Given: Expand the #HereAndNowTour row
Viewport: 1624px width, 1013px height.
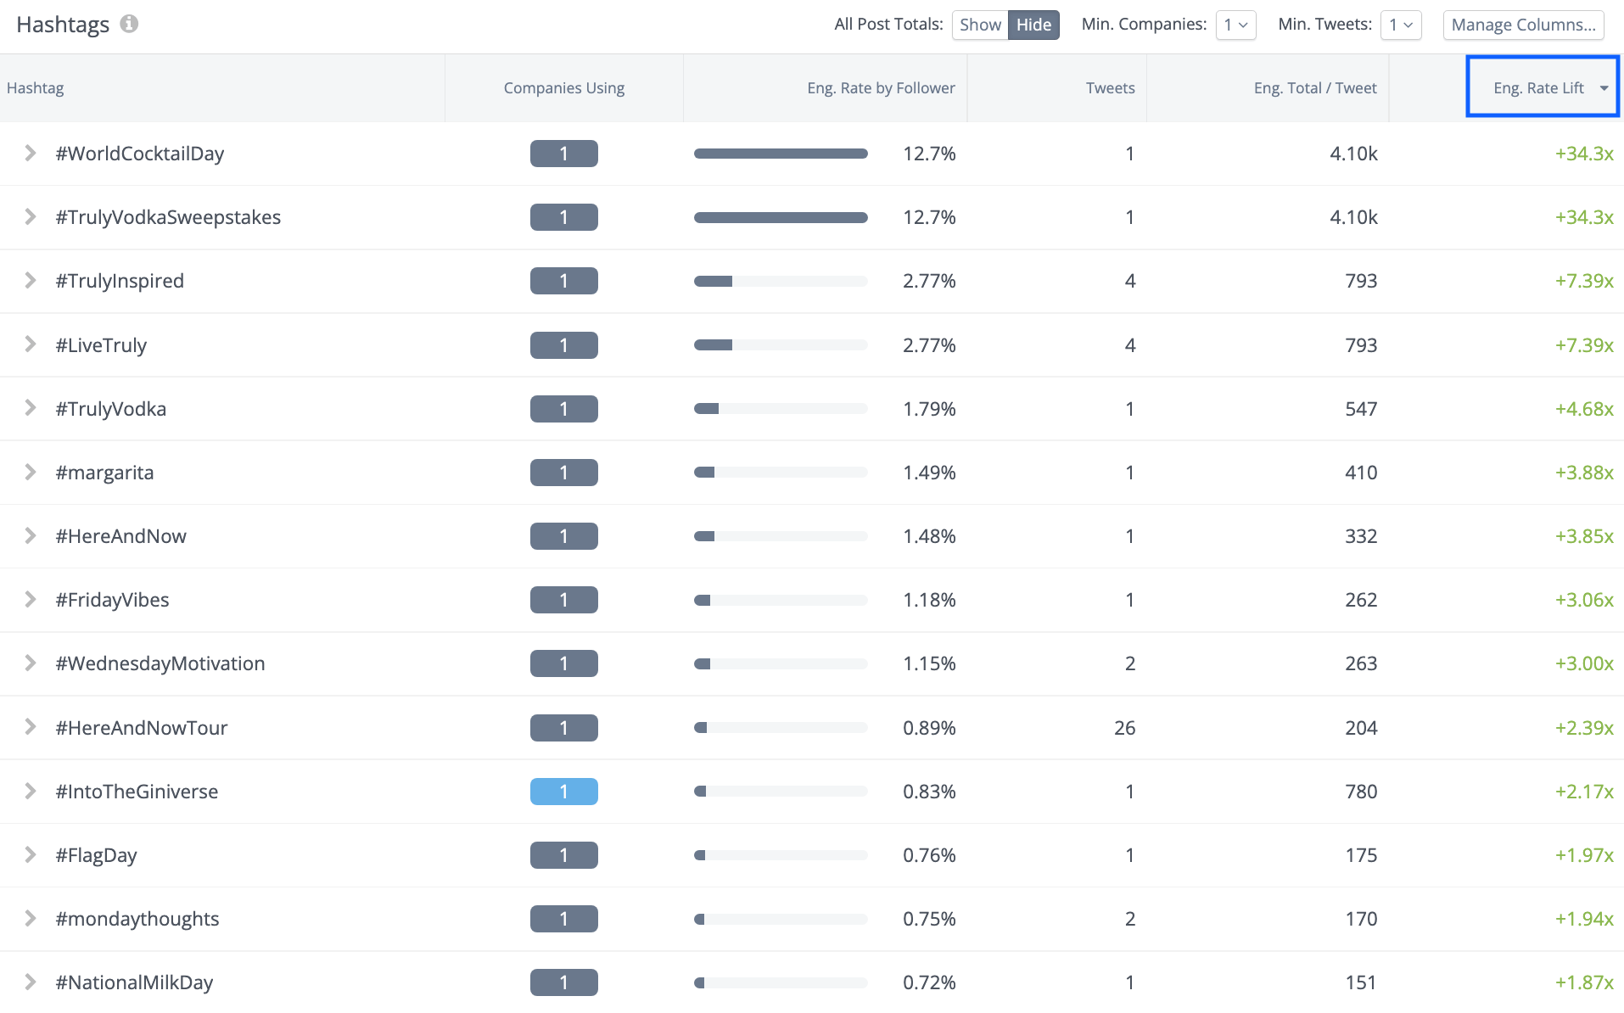Looking at the screenshot, I should coord(30,727).
